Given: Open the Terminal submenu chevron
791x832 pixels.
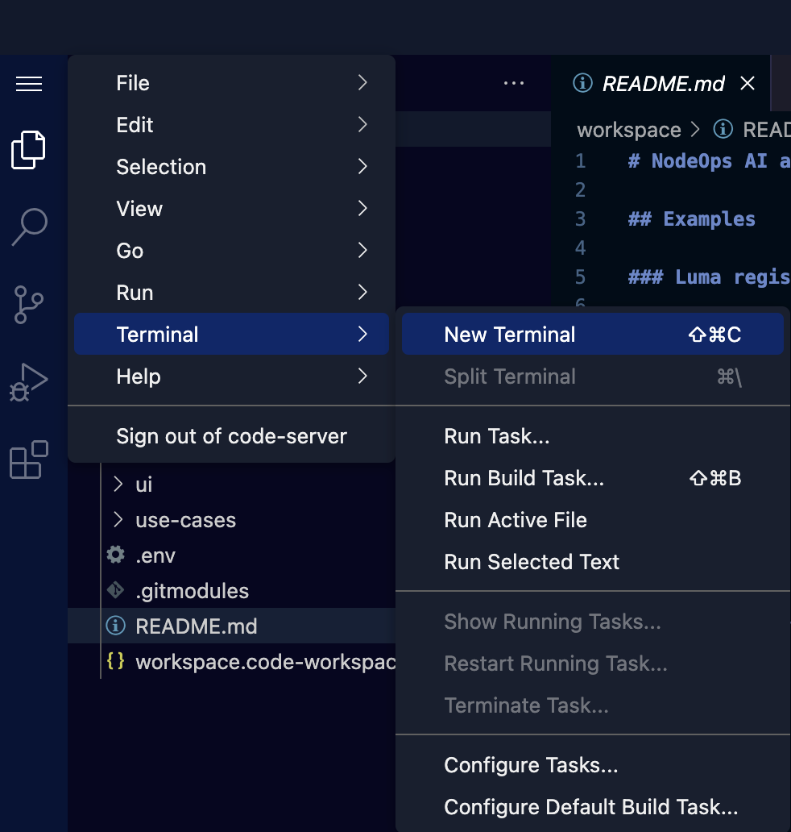Looking at the screenshot, I should pos(362,334).
